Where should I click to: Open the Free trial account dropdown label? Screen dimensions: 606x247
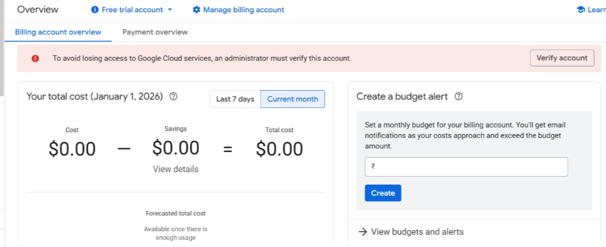click(132, 10)
